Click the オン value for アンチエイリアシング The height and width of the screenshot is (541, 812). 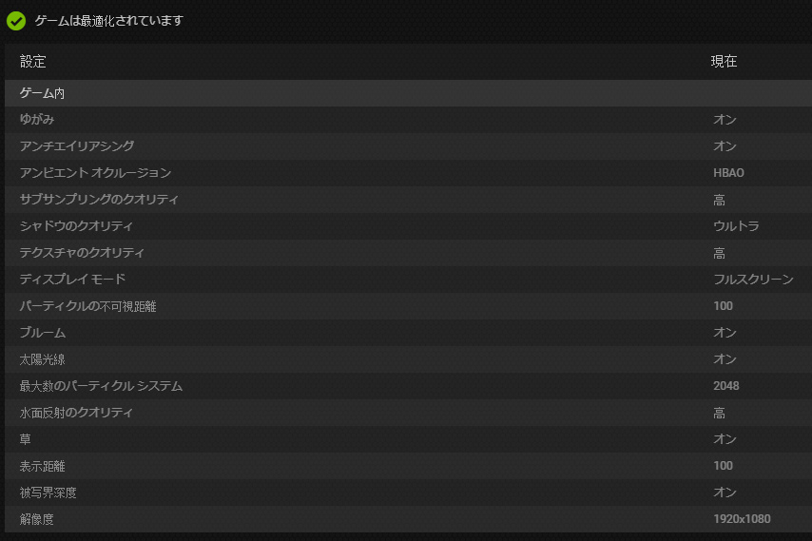pos(725,146)
